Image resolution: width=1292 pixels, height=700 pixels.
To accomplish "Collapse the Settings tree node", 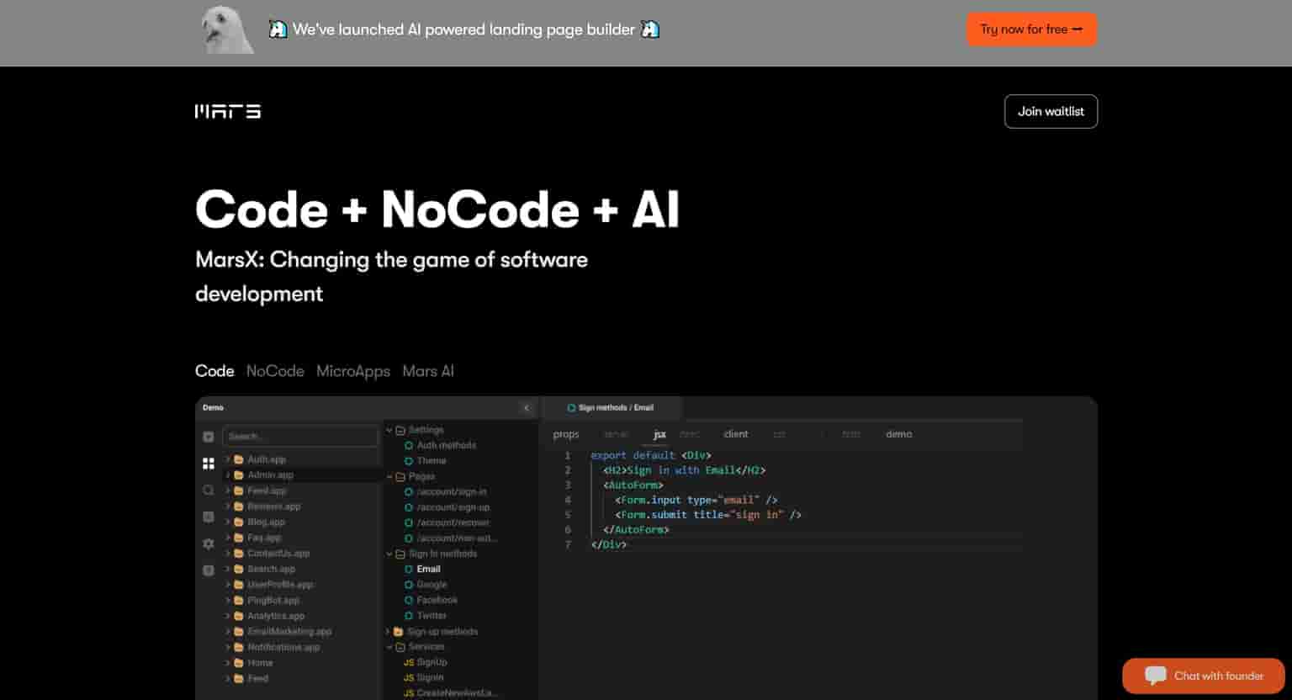I will click(389, 430).
